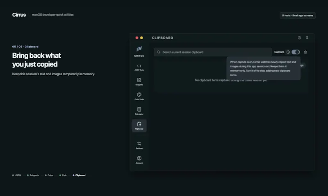Click the '5 tools · Real app screens' badge
Viewport: 328px width, 196px height.
(x=298, y=16)
